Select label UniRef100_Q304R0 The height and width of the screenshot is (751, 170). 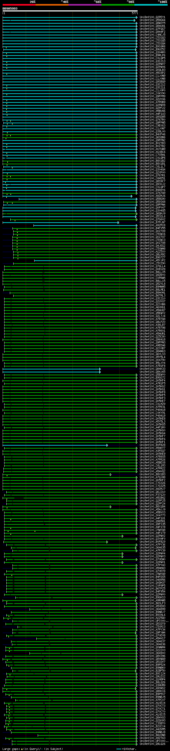point(152,52)
